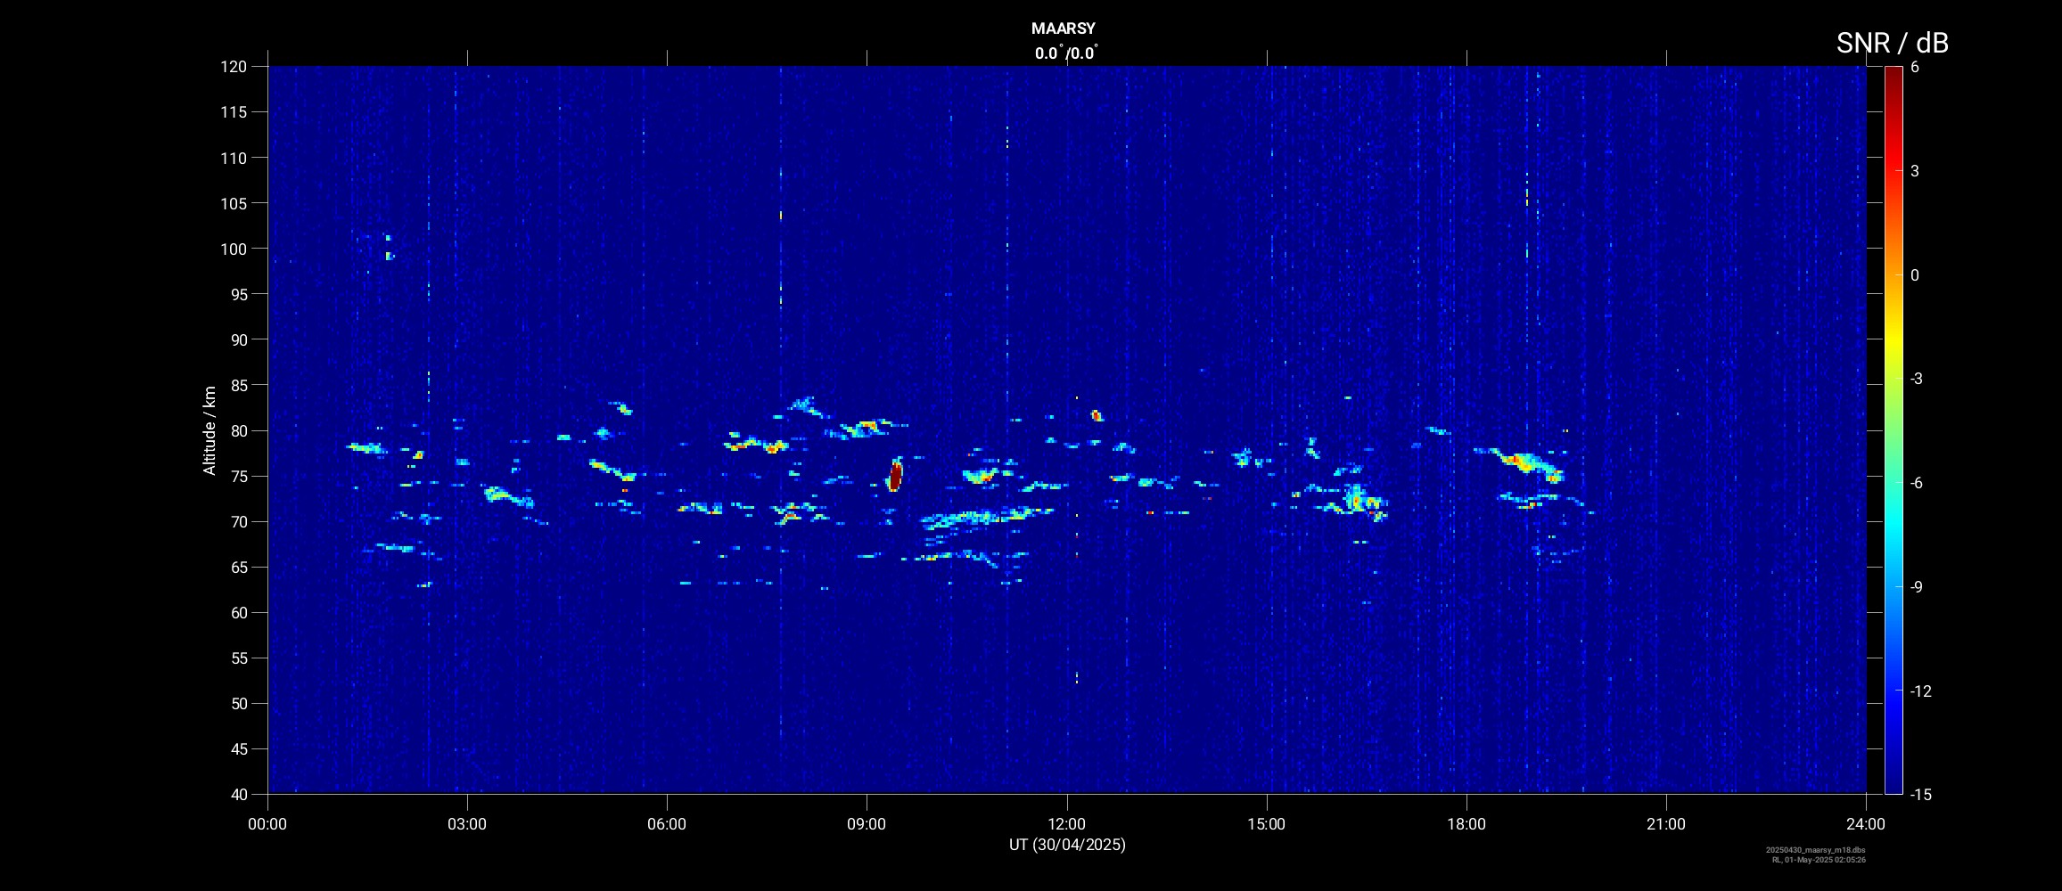Screen dimensions: 2062x891
Task: Click the "115" altitude tick label
Action: point(233,112)
